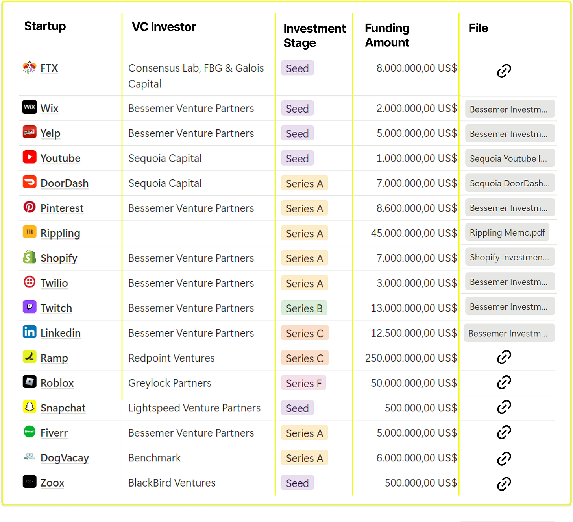Open the Sequoia Youtube file attachment

510,158
